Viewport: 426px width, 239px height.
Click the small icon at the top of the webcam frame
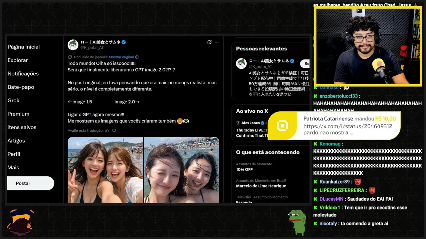pos(358,11)
